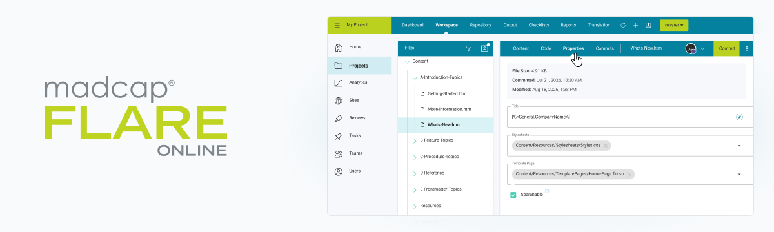This screenshot has height=232, width=774.
Task: Click the Projects folder icon
Action: (338, 65)
